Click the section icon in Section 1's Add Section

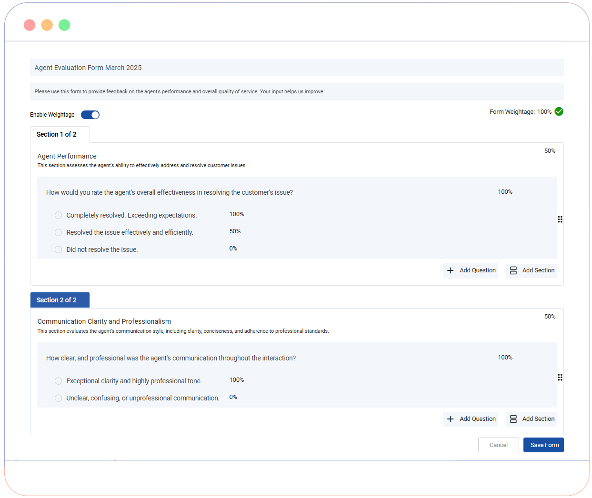pos(513,270)
